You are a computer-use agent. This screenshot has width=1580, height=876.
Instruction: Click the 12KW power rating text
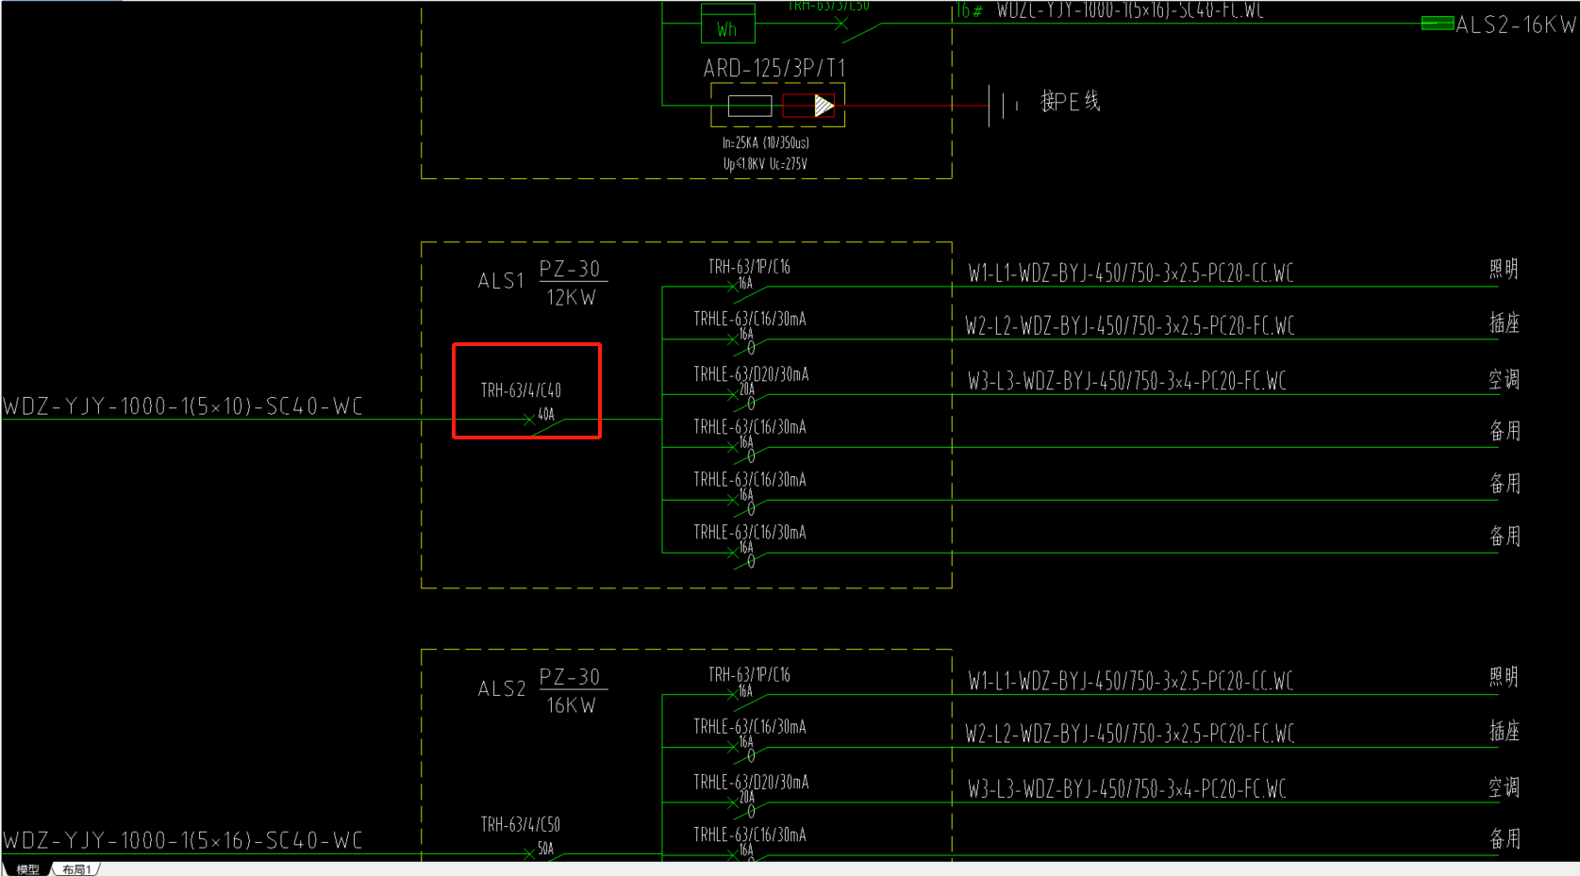tap(572, 298)
